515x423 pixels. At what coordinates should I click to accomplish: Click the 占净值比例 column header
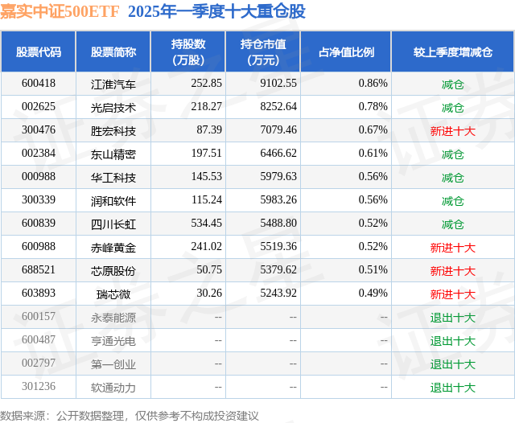[x=346, y=51]
